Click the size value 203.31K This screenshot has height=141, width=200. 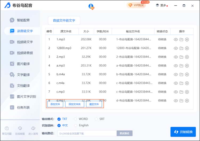[x=86, y=66]
